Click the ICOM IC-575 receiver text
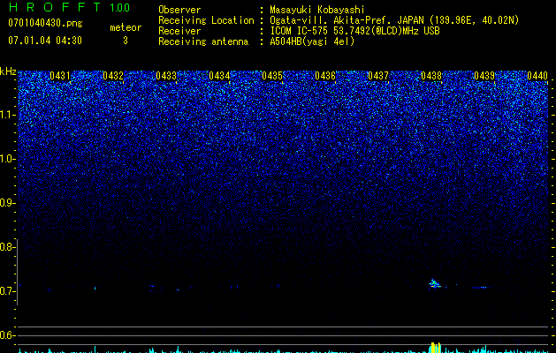The image size is (556, 353). (354, 31)
